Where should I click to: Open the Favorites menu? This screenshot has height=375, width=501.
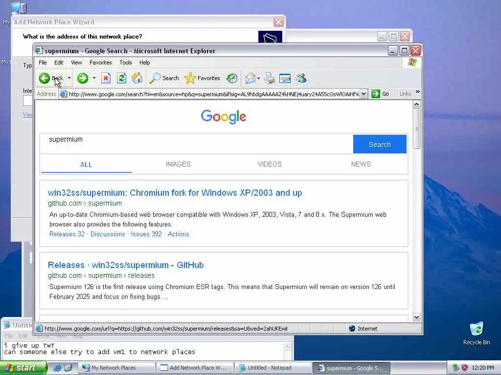tap(101, 62)
